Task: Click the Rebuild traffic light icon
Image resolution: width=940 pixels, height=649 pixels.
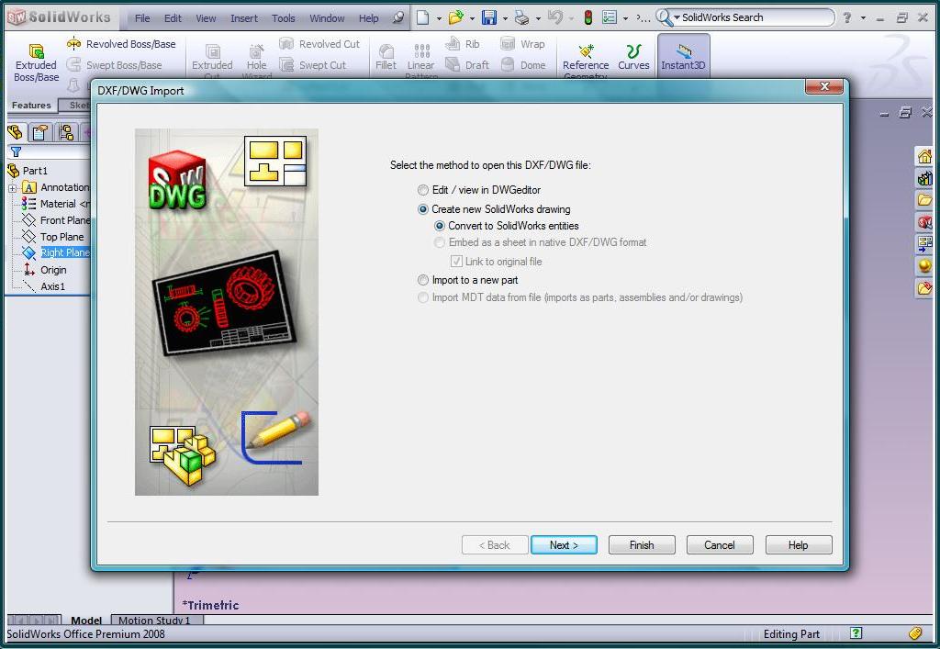Action: click(x=588, y=18)
